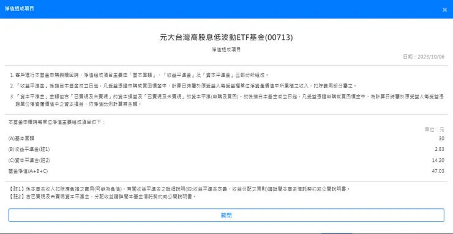Click the 【註2】 footnote text
Screen dimensions: 453x234
(103, 197)
